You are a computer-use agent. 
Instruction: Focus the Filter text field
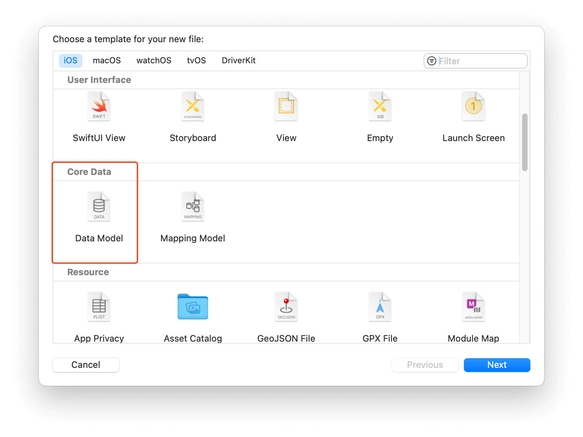pyautogui.click(x=476, y=61)
